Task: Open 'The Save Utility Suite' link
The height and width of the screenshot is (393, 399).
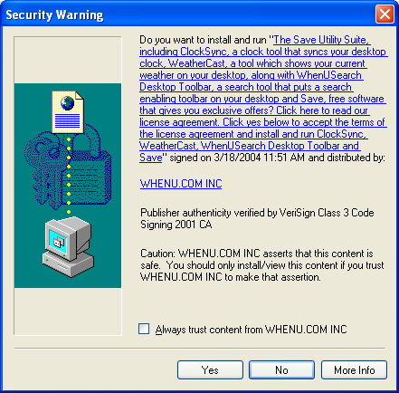Action: (321, 40)
